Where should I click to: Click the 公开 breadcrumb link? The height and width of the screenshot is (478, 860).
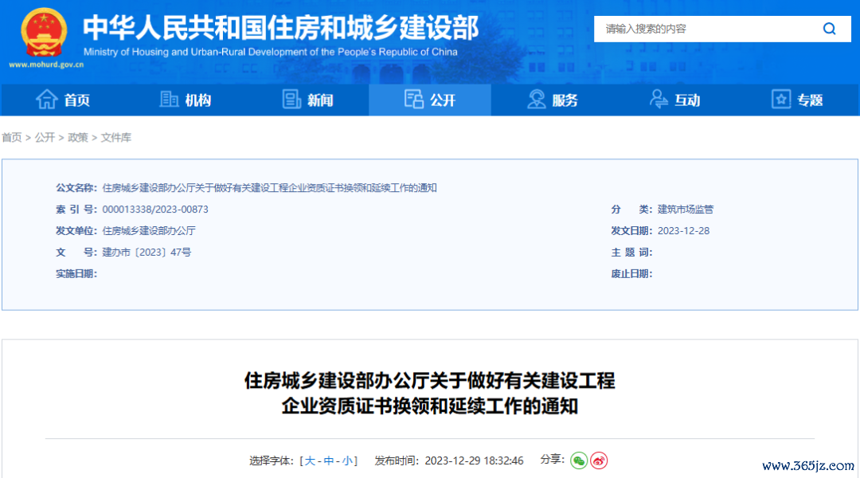[45, 137]
